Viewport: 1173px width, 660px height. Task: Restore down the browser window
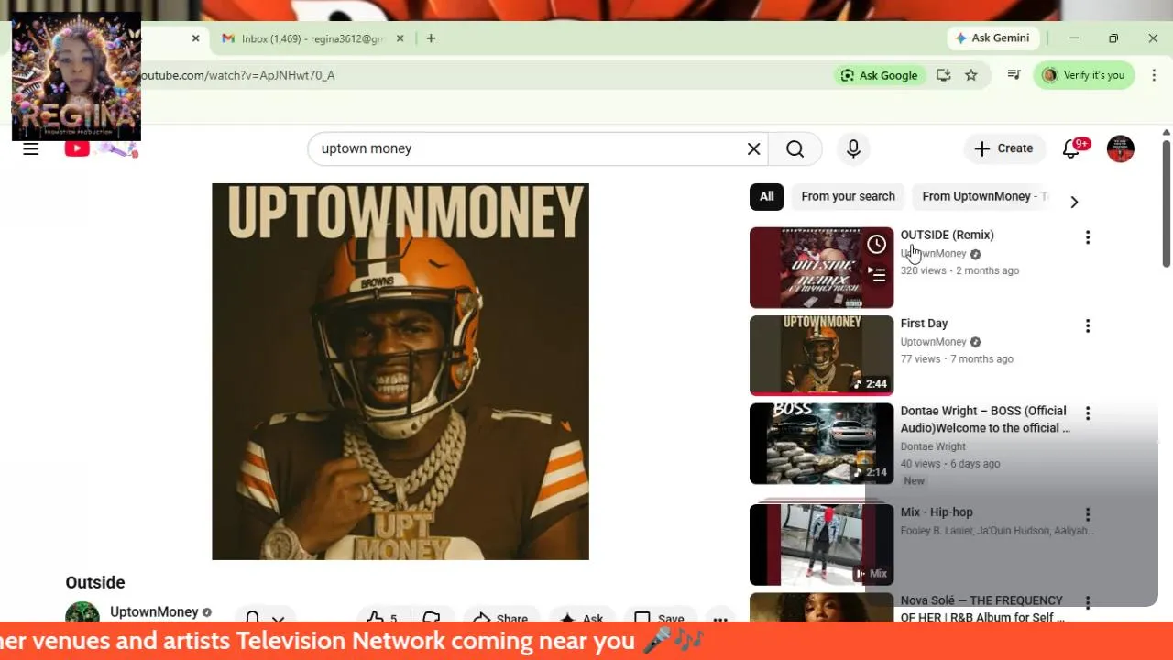pyautogui.click(x=1113, y=38)
